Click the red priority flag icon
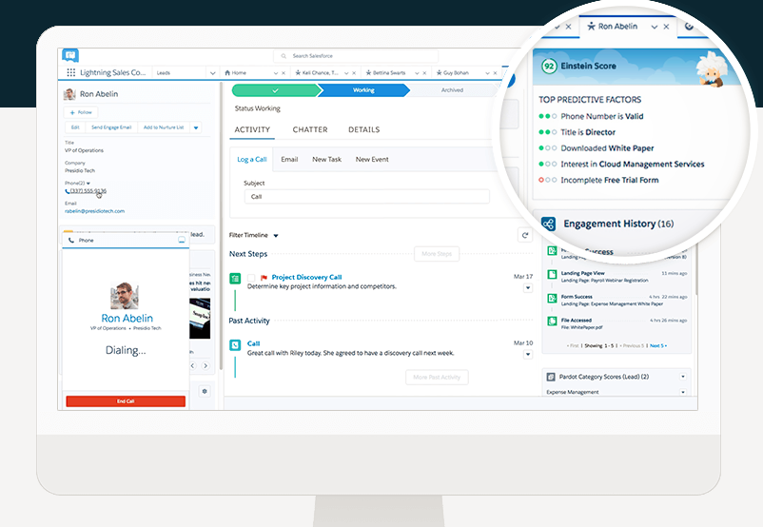The width and height of the screenshot is (763, 527). point(264,278)
